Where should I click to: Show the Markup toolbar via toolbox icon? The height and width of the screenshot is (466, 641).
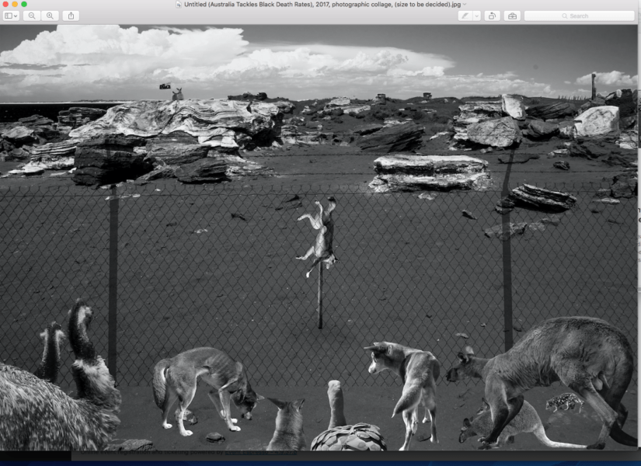click(x=511, y=16)
